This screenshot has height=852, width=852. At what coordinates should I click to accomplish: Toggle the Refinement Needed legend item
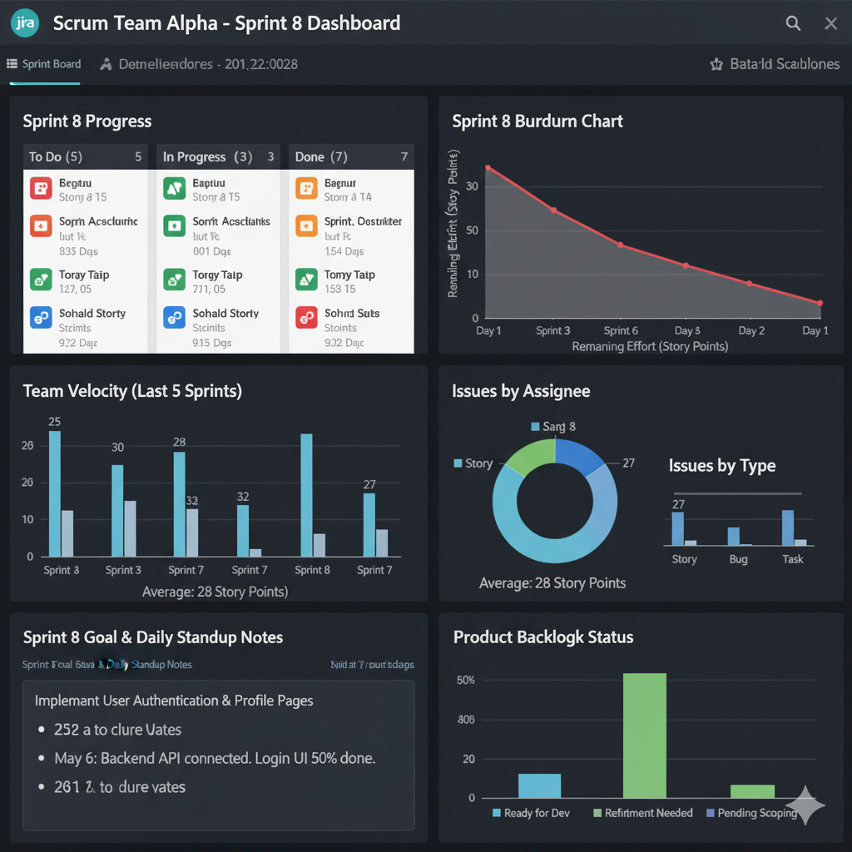(x=642, y=813)
